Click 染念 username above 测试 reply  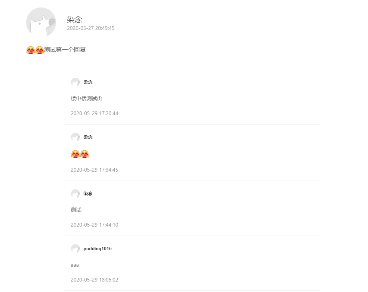point(88,194)
